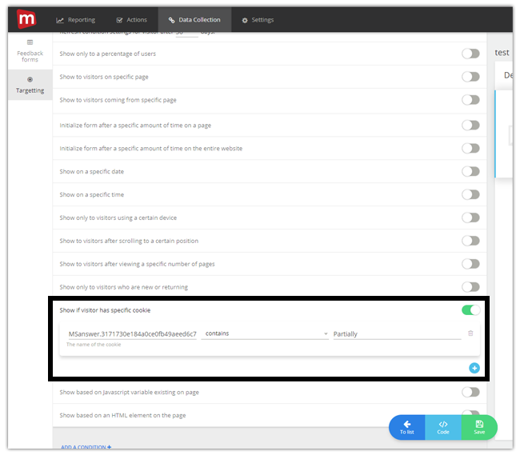Toggle Initialize form after time on entire website

click(x=470, y=149)
